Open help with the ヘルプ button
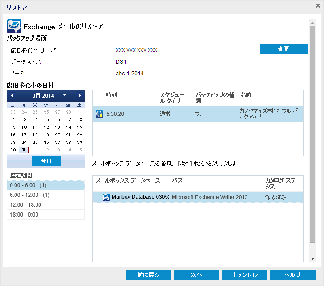The width and height of the screenshot is (324, 286). (292, 275)
